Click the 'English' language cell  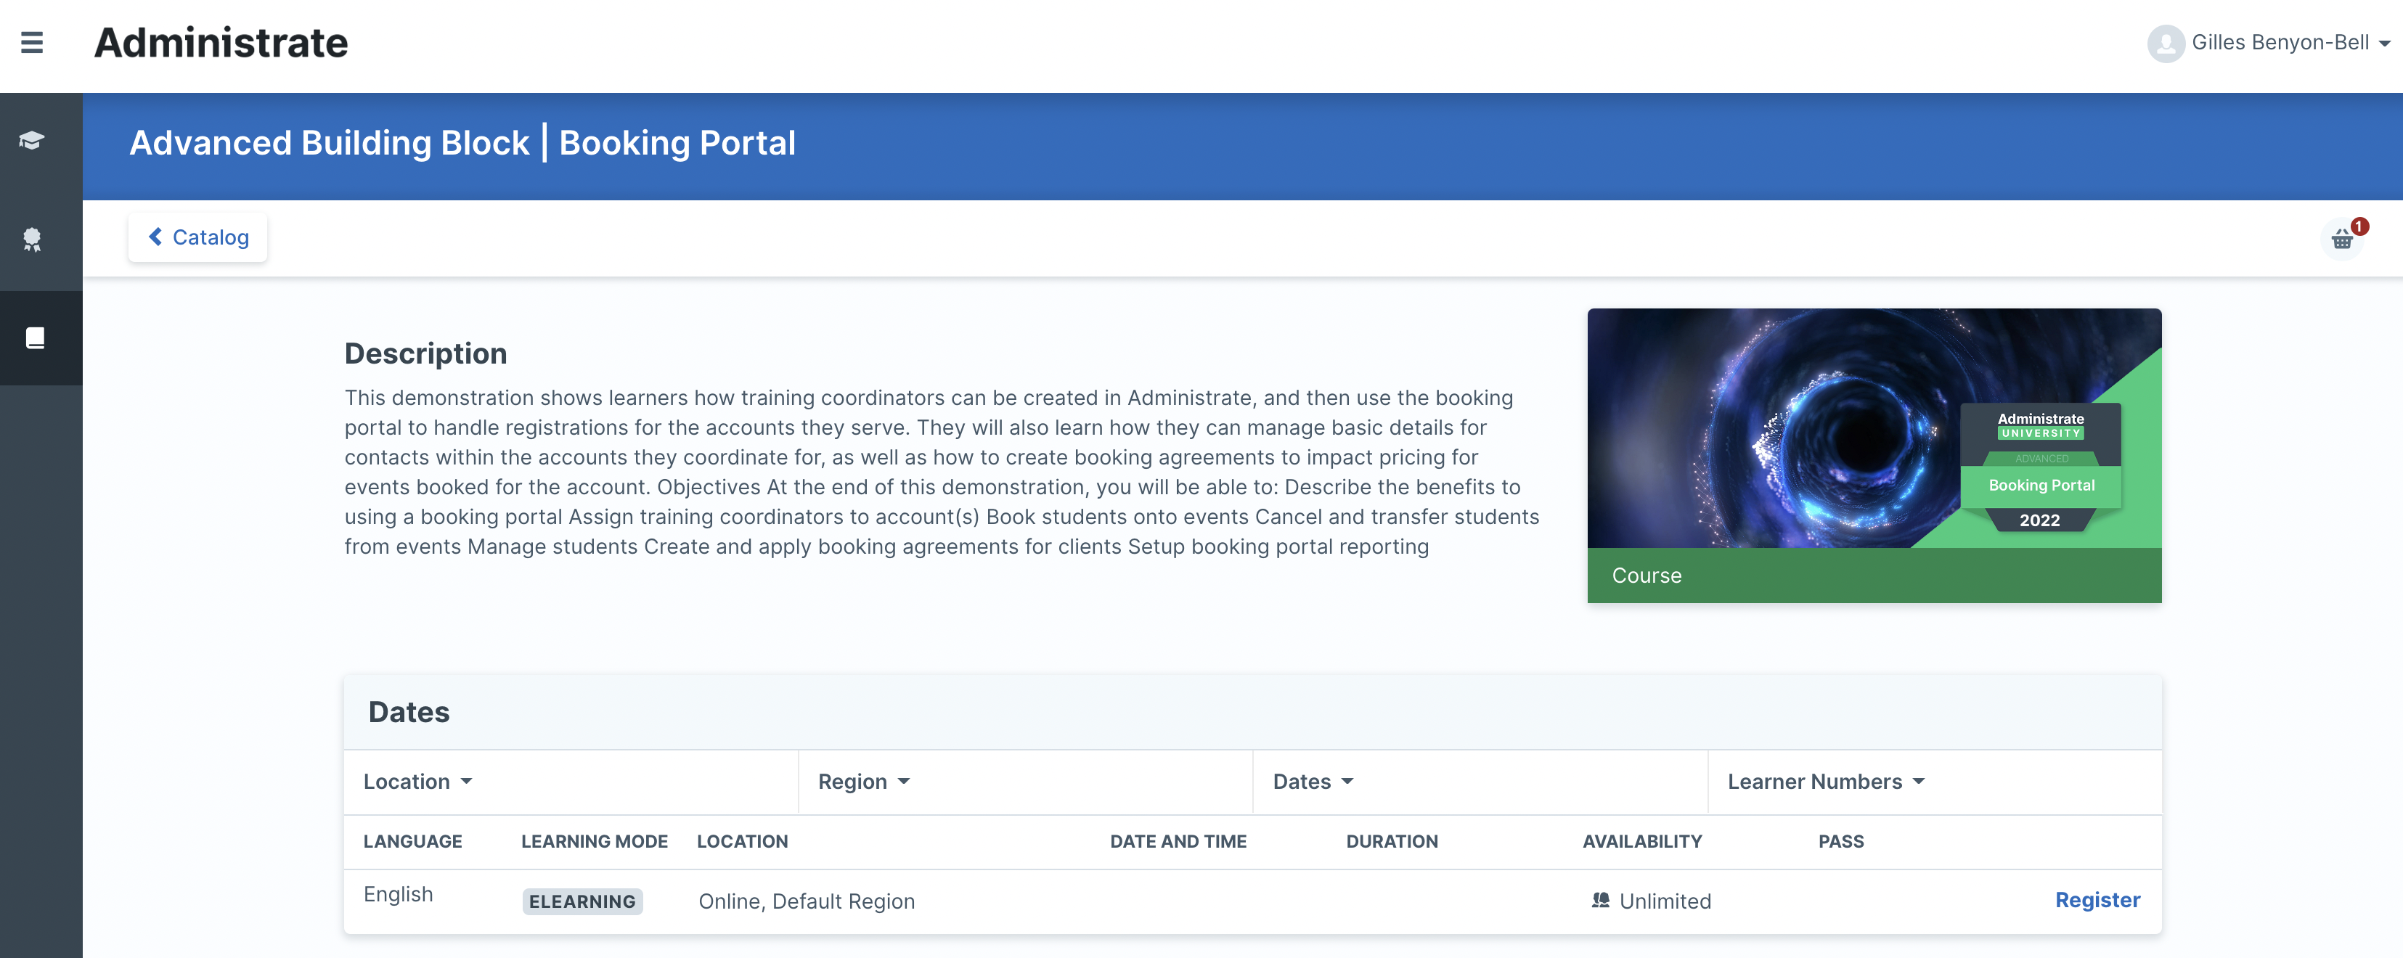click(x=399, y=893)
